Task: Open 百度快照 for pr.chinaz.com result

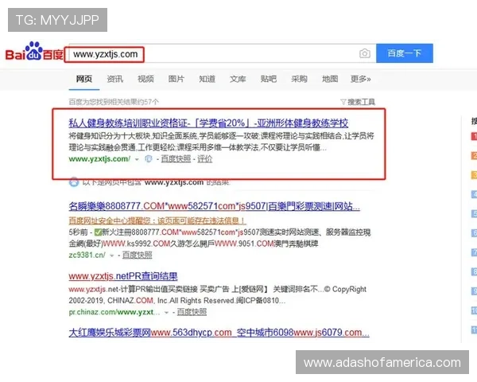Action: (x=192, y=312)
